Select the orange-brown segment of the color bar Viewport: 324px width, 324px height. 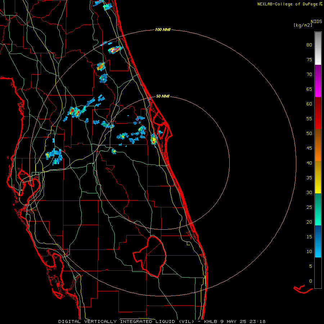[x=318, y=145]
